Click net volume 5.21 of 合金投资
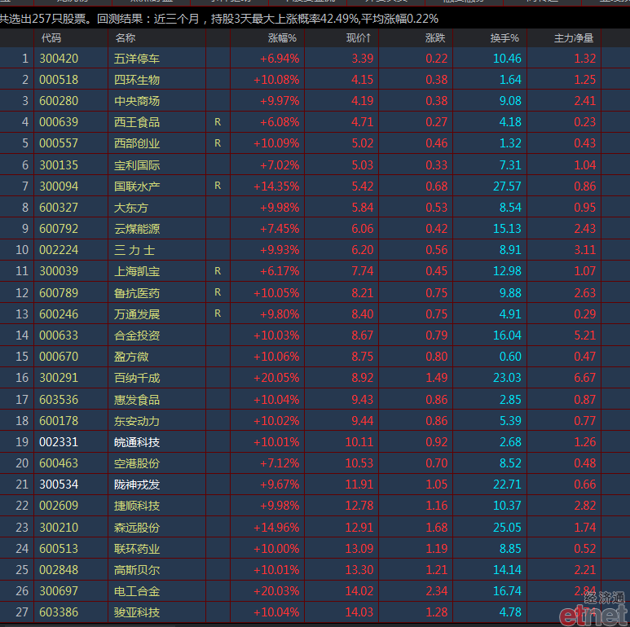The width and height of the screenshot is (630, 627). pos(585,335)
